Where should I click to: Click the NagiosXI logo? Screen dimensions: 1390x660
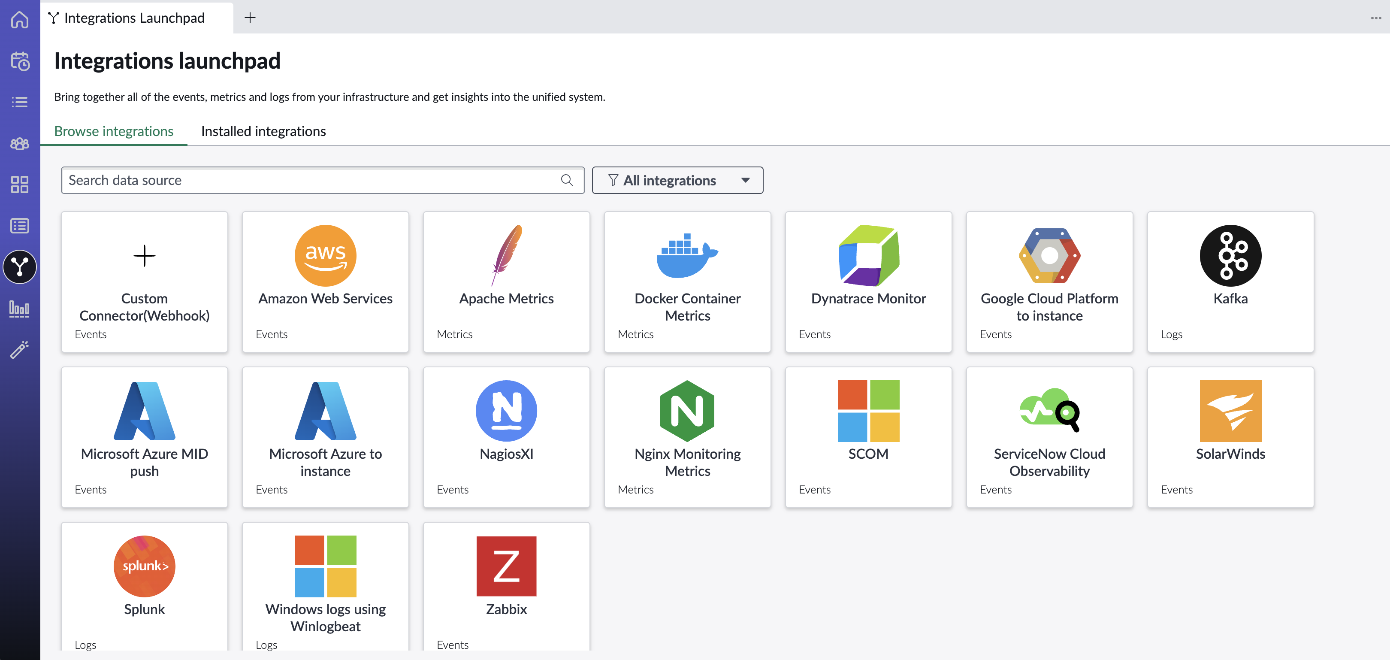(507, 411)
